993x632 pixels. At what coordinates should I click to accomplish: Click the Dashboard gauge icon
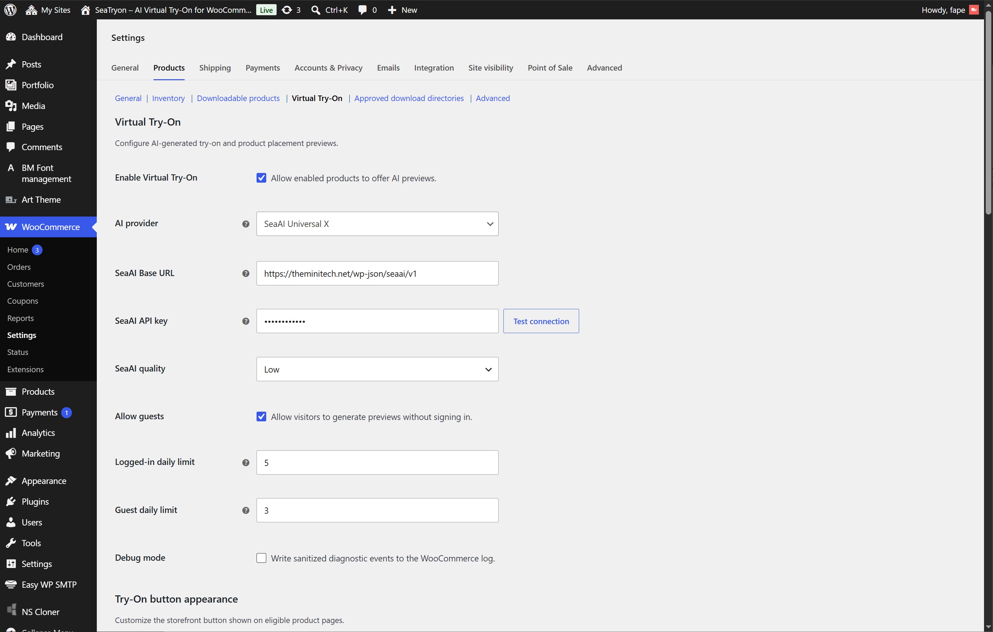coord(11,37)
